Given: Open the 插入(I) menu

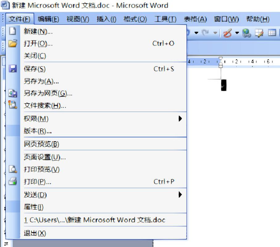Looking at the screenshot, I should tap(107, 19).
